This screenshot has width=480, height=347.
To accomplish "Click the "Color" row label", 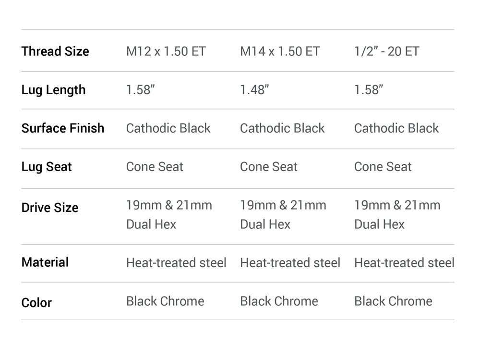I will click(36, 303).
